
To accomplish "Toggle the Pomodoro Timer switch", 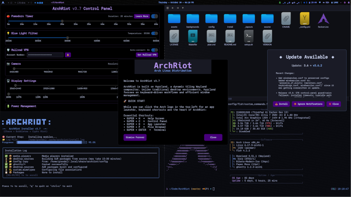I will tap(155, 16).
